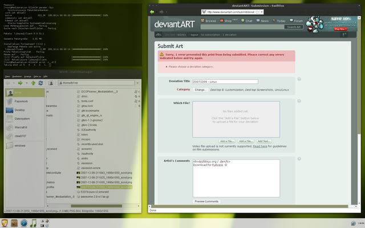Image resolution: width=365 pixels, height=228 pixels.
Task: Open back history dropdown in the Dateimanager
Action: (14, 83)
